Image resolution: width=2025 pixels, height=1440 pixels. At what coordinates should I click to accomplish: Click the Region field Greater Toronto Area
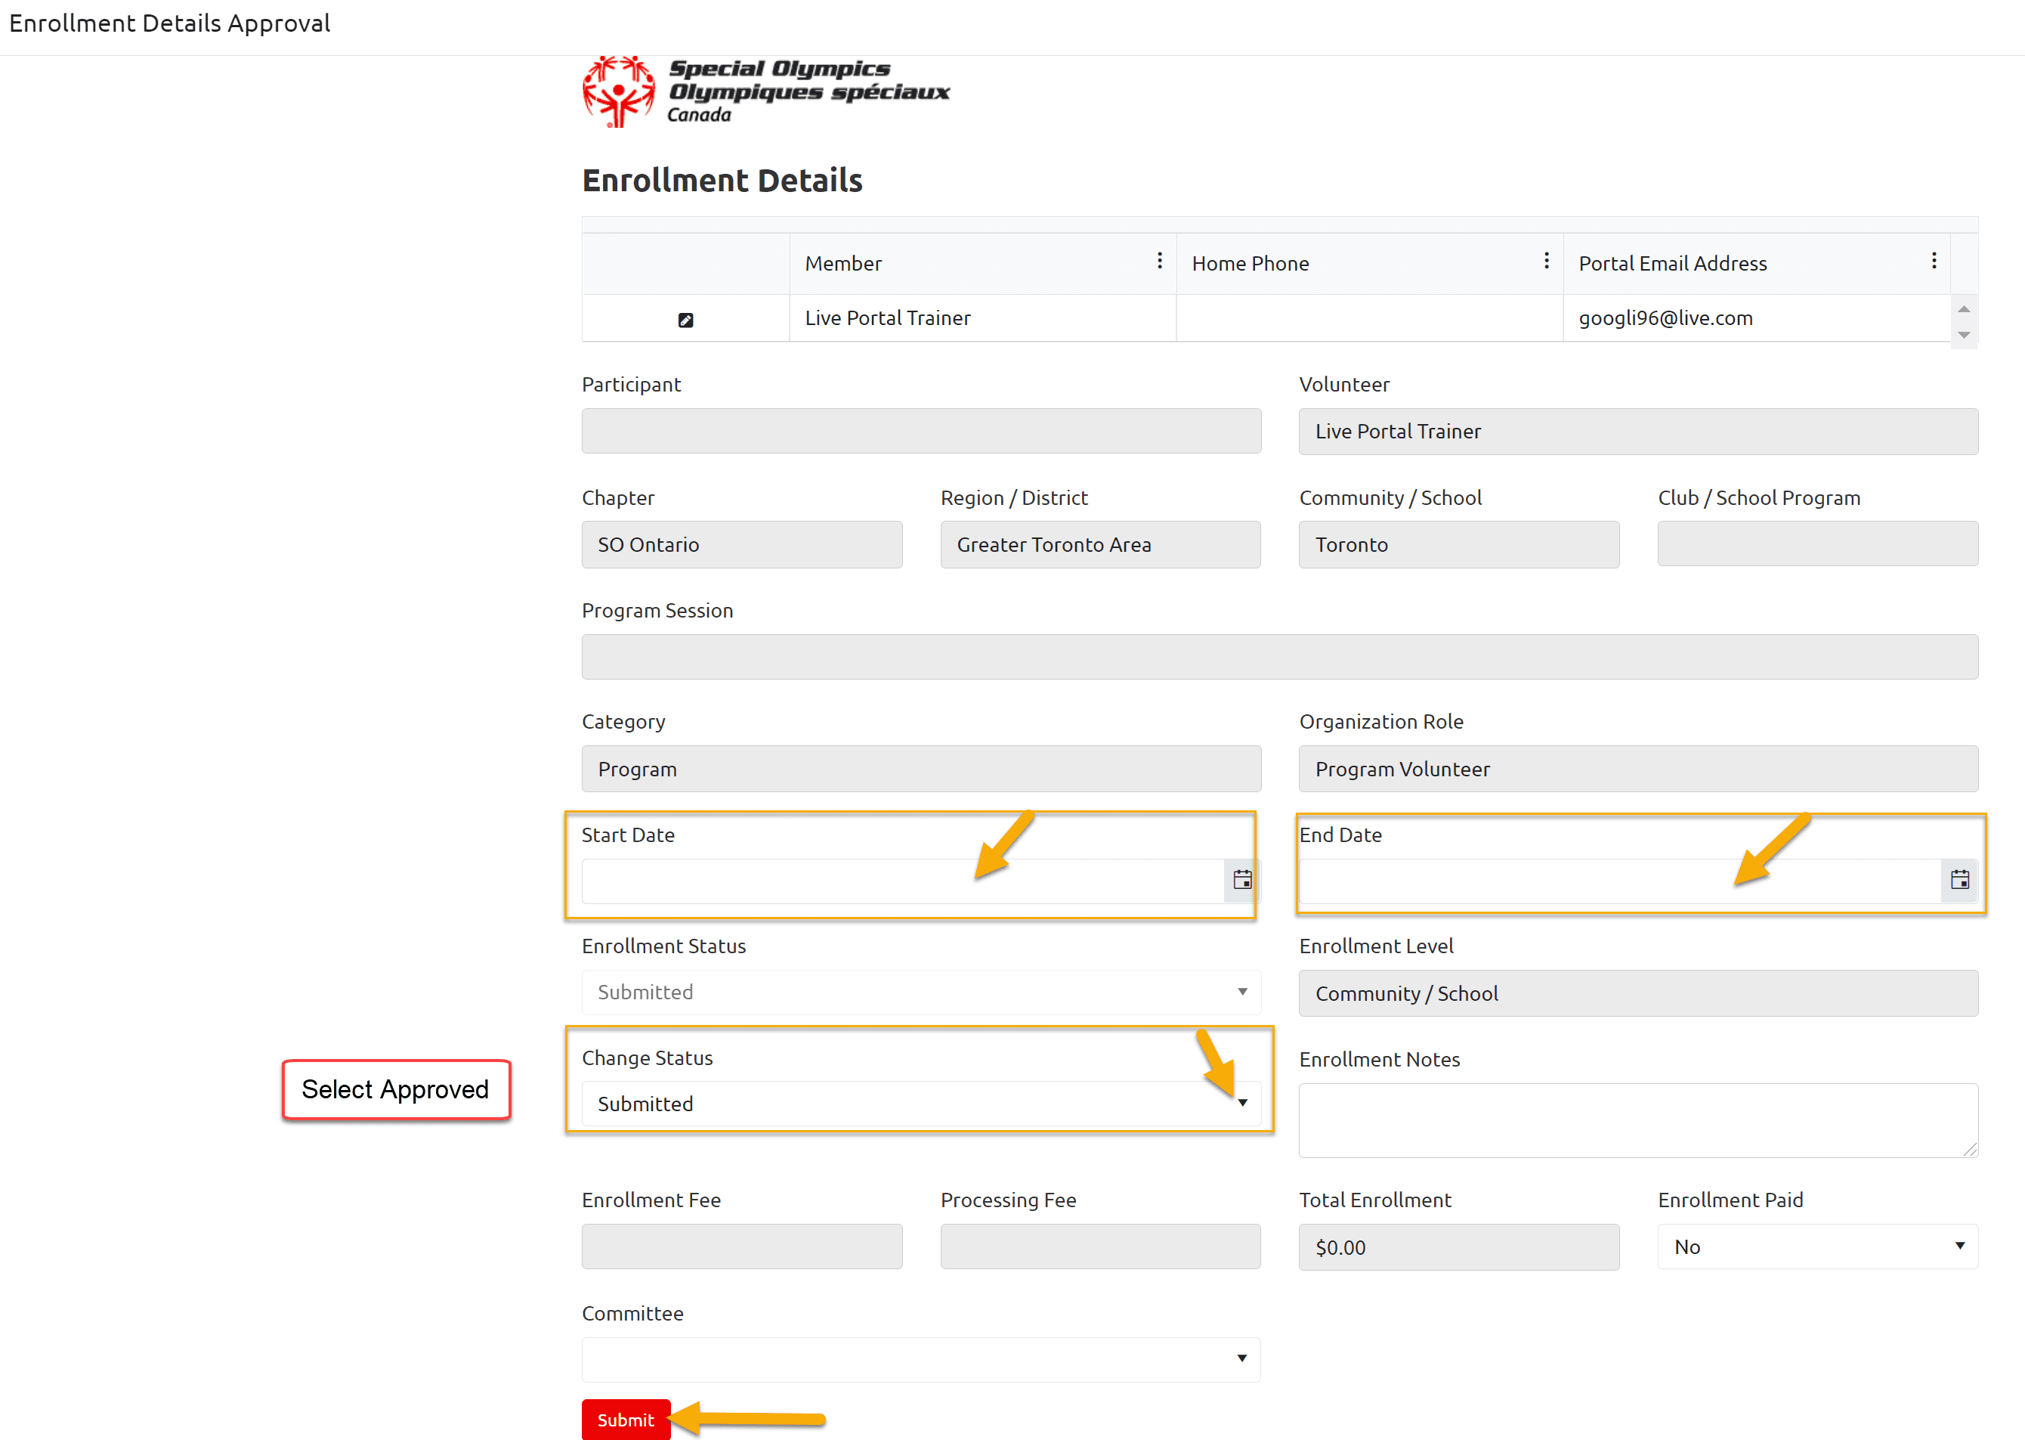pos(1100,544)
